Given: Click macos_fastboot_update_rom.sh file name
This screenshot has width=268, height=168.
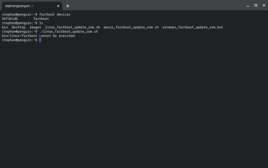Looking at the screenshot, I should click(x=131, y=27).
